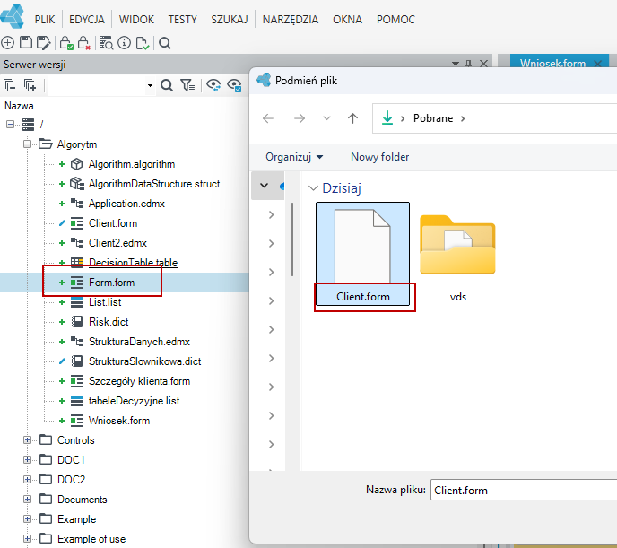Close the Serwer wersji panel
The width and height of the screenshot is (617, 548).
(x=484, y=64)
